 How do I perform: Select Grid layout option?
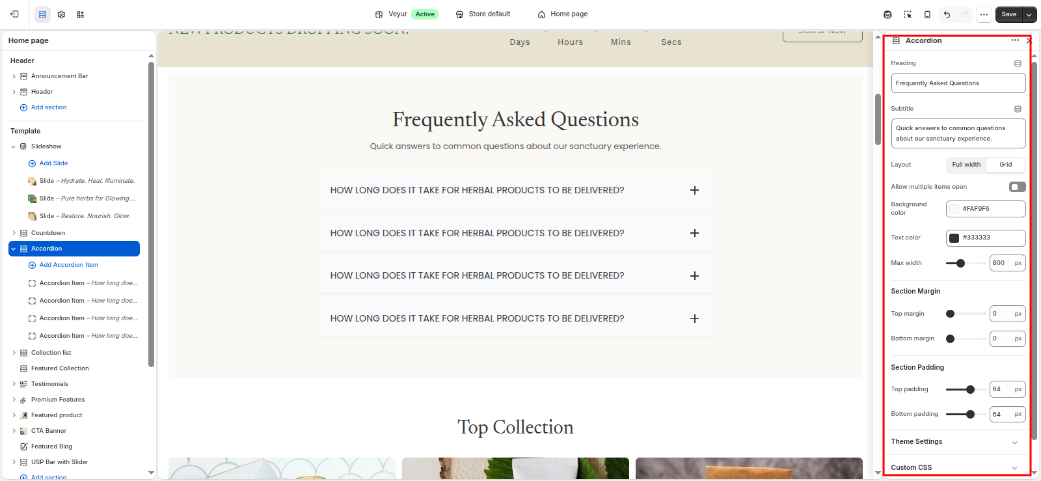tap(1005, 165)
